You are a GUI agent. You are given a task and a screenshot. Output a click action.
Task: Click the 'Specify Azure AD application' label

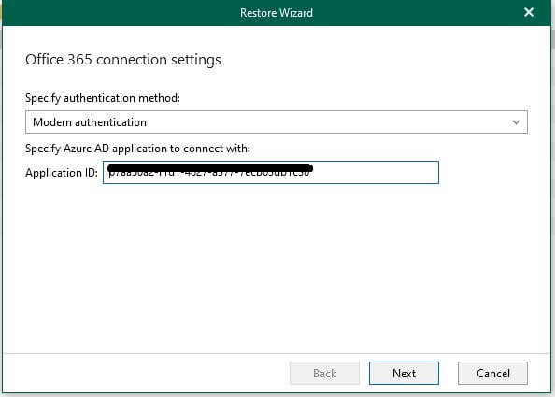pos(137,149)
